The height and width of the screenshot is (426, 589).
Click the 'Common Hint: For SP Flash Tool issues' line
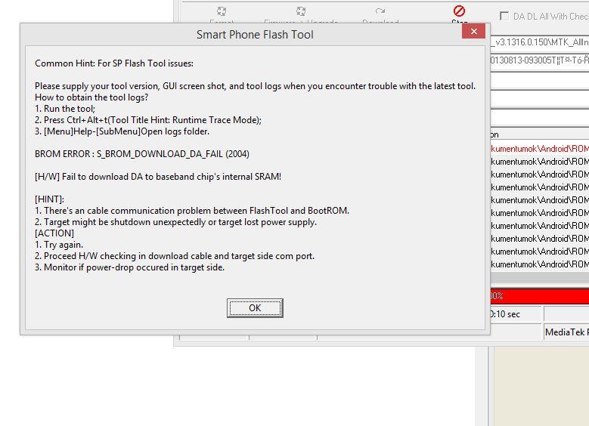114,63
